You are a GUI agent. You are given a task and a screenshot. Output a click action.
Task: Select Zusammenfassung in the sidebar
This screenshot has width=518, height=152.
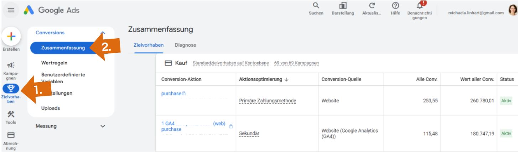pos(63,48)
